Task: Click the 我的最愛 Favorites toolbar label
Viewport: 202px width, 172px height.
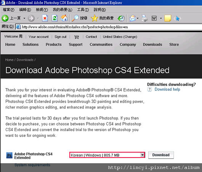Action: coord(106,18)
